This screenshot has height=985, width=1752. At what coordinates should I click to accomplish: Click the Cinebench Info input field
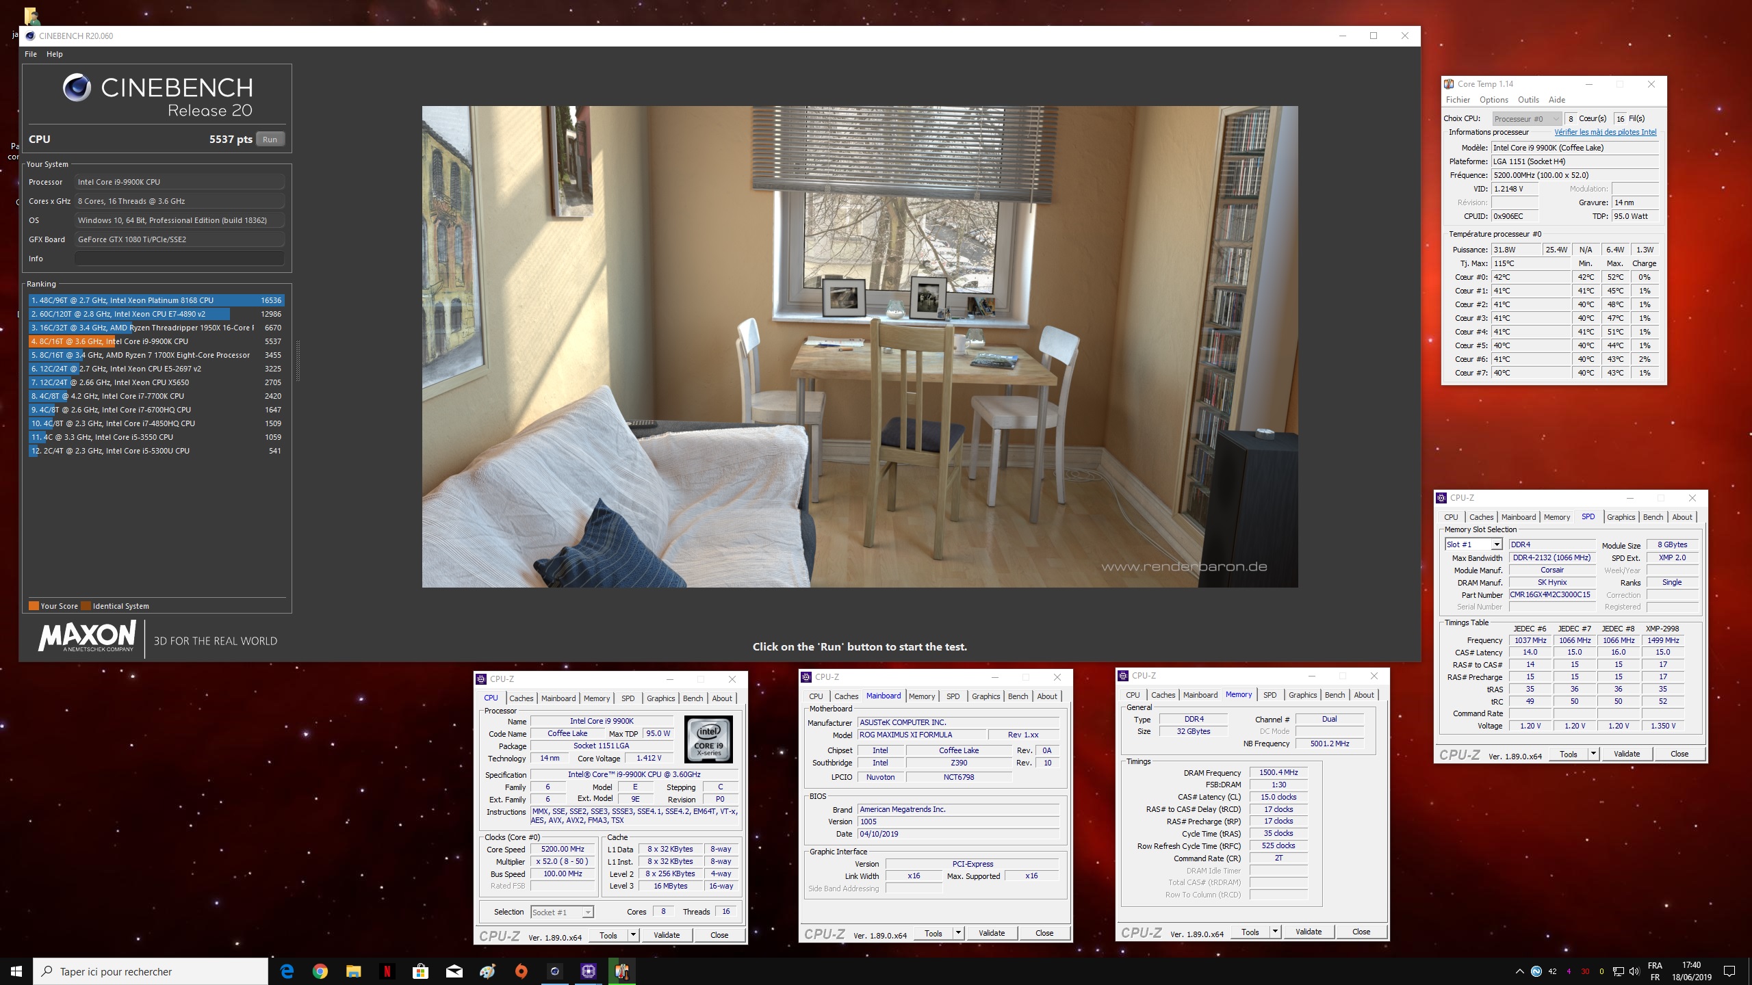pos(179,259)
